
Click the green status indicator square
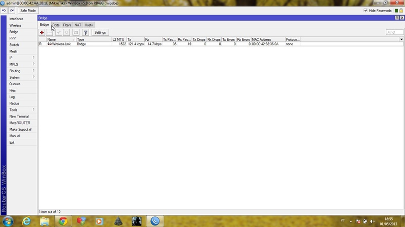point(396,11)
